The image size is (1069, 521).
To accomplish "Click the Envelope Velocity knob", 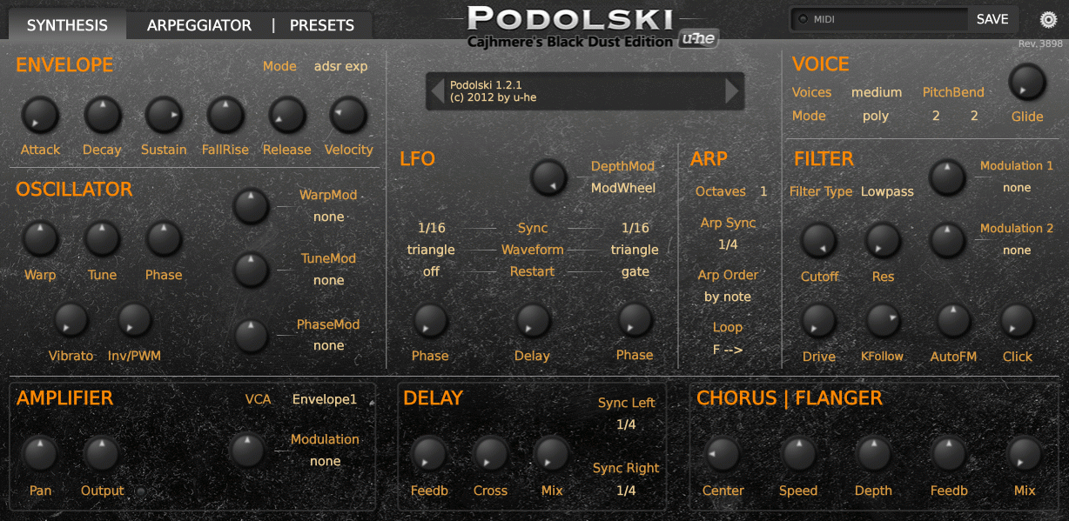I will (348, 115).
